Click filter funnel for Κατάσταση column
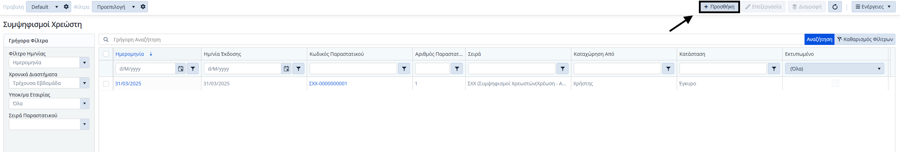The width and height of the screenshot is (900, 152). pyautogui.click(x=774, y=69)
